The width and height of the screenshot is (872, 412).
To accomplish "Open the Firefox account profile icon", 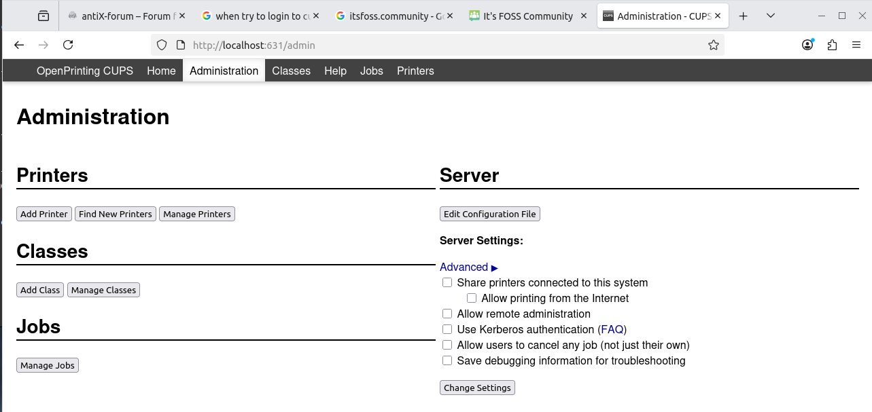I will click(807, 45).
